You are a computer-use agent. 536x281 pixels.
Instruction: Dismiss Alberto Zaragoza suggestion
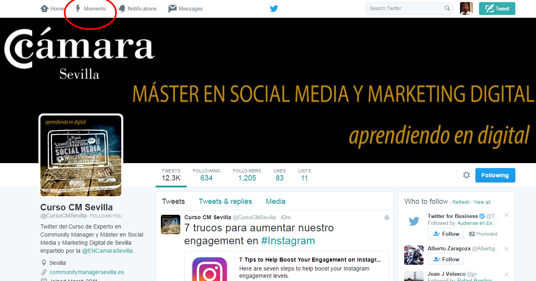506,249
